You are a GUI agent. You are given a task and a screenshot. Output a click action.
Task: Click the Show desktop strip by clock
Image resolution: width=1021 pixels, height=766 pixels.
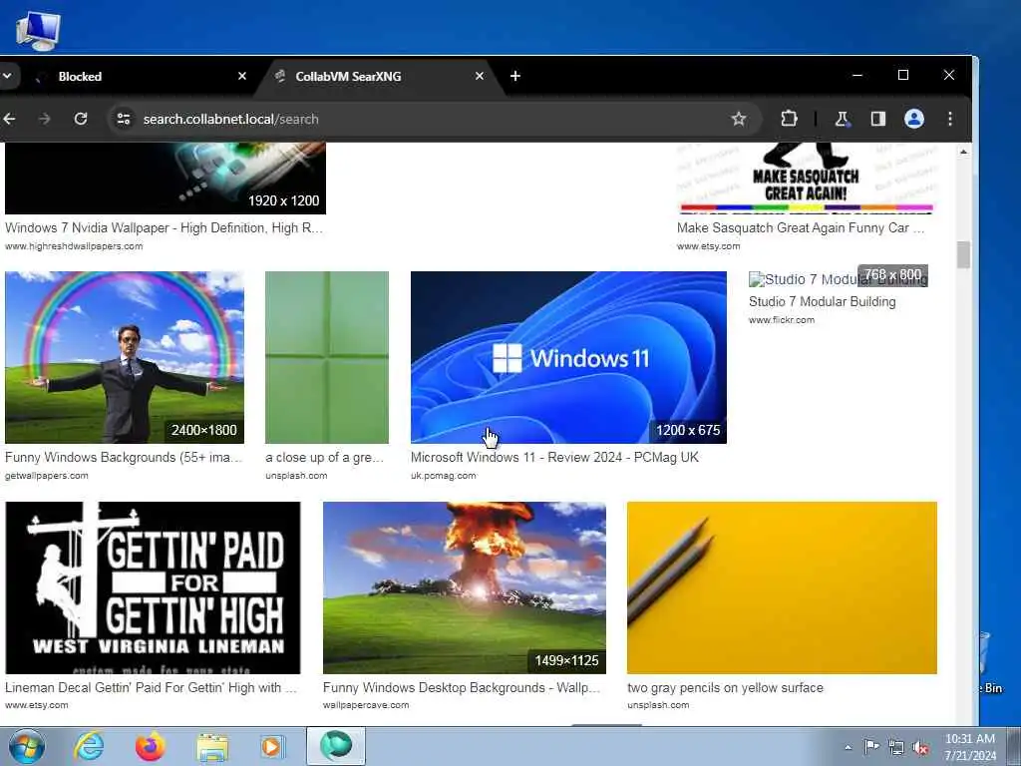[x=1014, y=747]
